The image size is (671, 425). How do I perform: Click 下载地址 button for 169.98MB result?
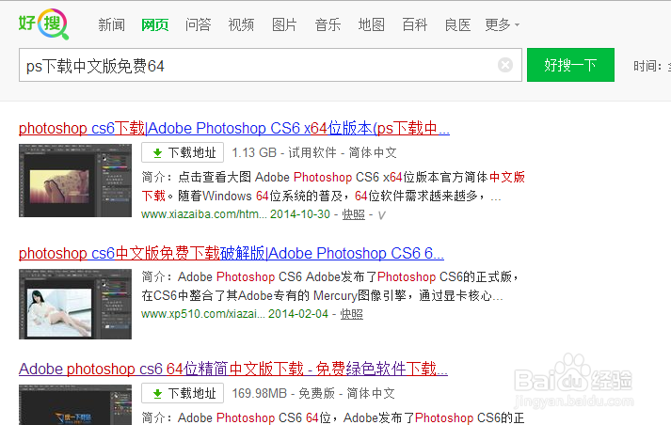[x=183, y=393]
